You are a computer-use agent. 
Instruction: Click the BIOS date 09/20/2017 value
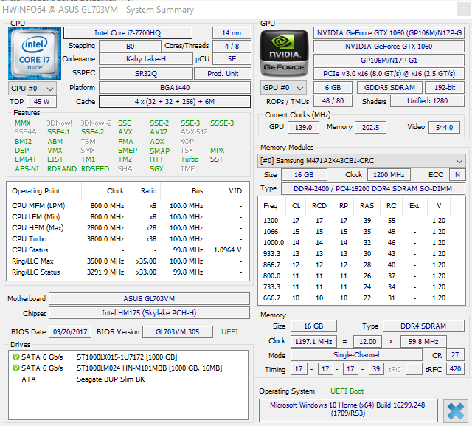[70, 332]
